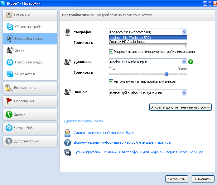This screenshot has width=217, height=185.
Task: Click the speaker volume slider handle
Action: (x=166, y=74)
